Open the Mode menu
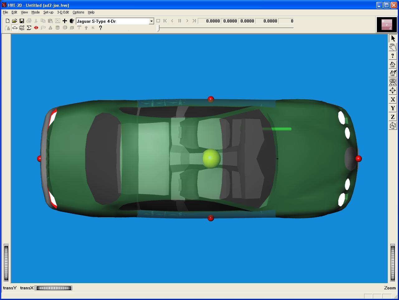The image size is (399, 300). (36, 12)
